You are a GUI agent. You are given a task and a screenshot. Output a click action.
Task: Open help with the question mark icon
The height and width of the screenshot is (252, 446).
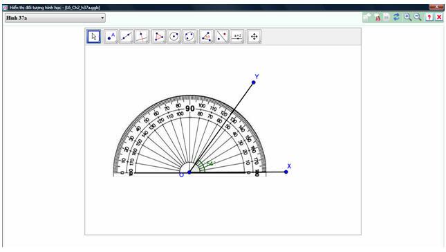[x=429, y=17]
